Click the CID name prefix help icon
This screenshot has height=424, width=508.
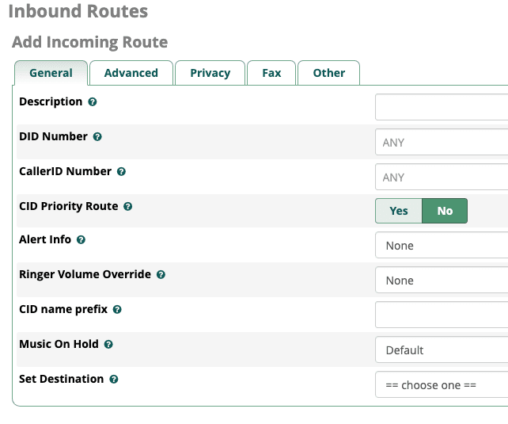[117, 310]
